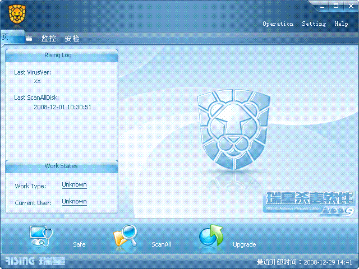Click the Safe label
Screen dimensions: 359x269
pyautogui.click(x=79, y=244)
